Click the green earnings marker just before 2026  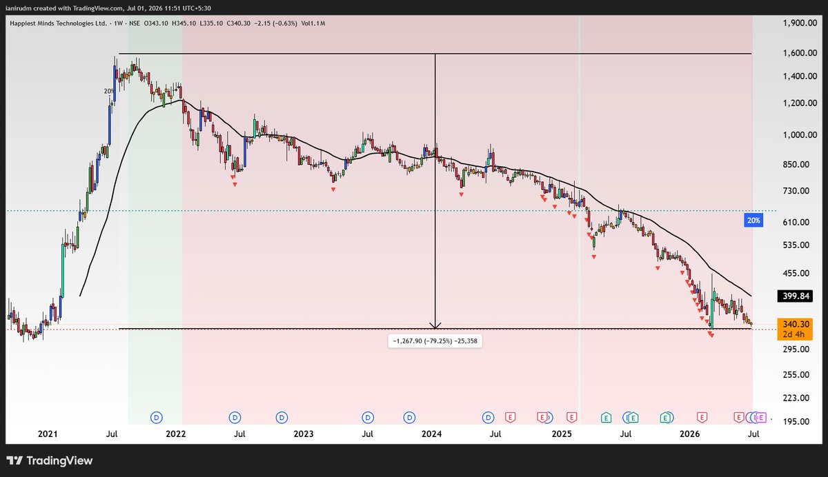(x=665, y=417)
